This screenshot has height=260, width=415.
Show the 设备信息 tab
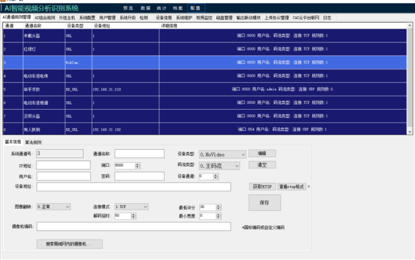[163, 18]
